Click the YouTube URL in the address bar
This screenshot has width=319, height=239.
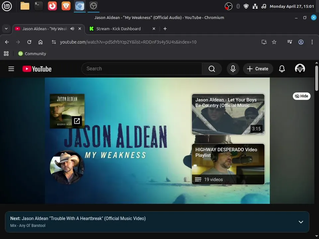128,42
